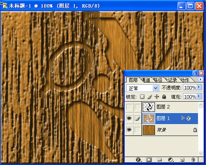Open the layers palette flyout menu button
The image size is (206, 165).
pyautogui.click(x=201, y=79)
